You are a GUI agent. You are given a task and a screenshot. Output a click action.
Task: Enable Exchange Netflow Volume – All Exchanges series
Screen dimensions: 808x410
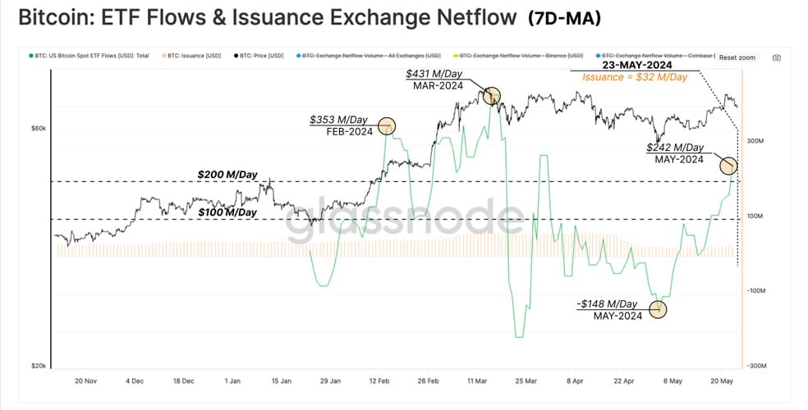pos(369,56)
